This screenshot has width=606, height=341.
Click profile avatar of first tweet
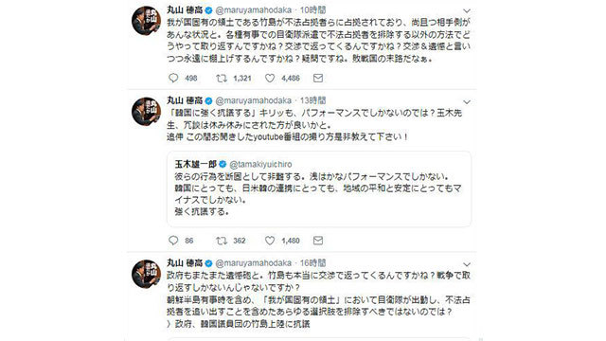[x=146, y=21]
